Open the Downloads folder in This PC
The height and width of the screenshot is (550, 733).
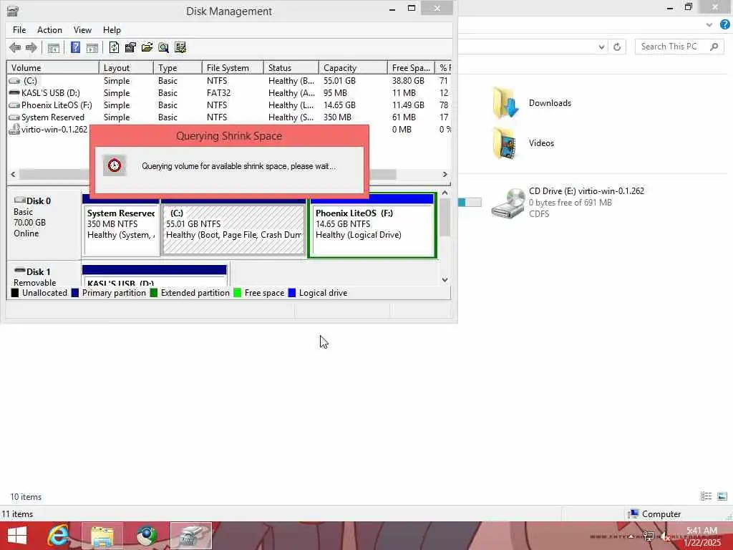532,103
